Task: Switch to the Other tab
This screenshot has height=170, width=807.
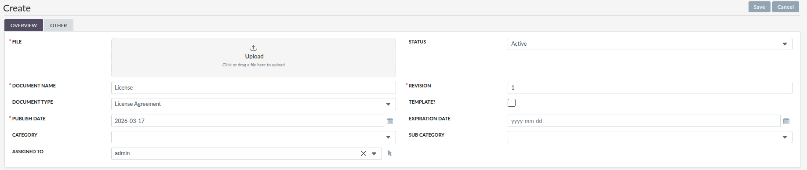Action: (58, 25)
